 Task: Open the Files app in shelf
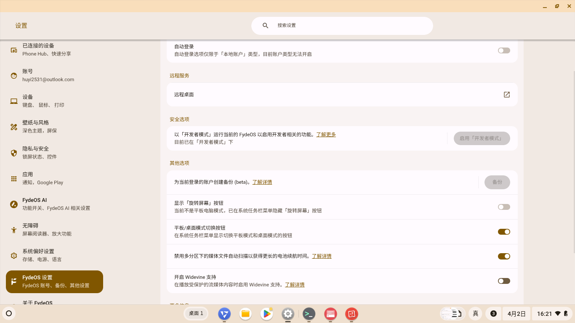tap(245, 314)
